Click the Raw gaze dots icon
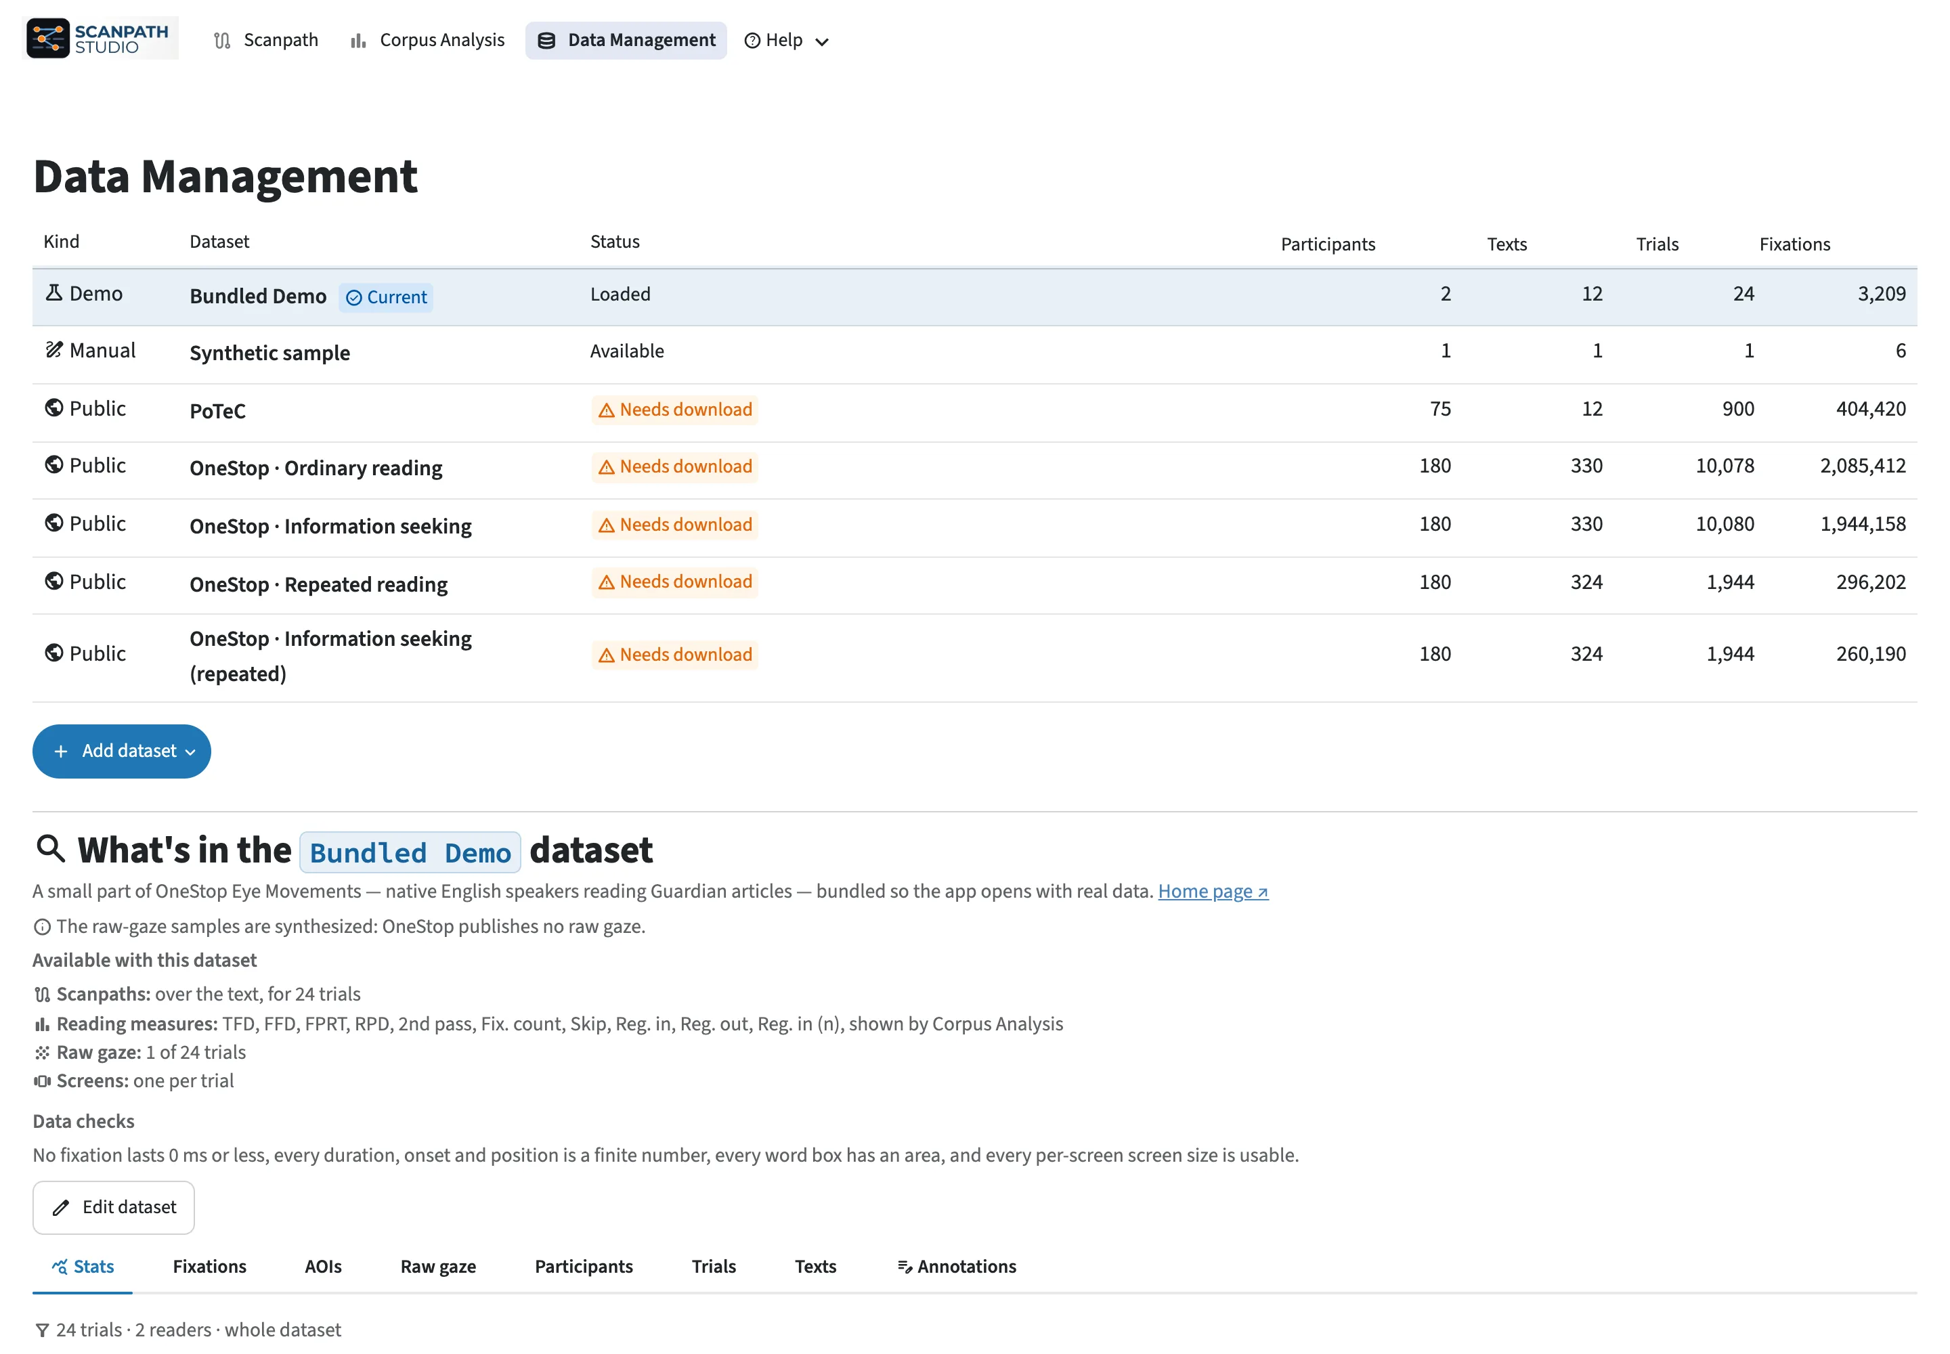 (41, 1053)
